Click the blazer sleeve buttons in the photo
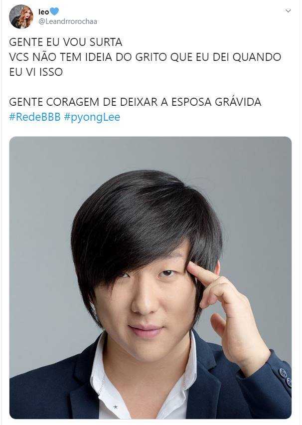 (x=285, y=377)
